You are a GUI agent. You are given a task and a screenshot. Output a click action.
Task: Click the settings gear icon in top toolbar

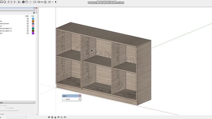tap(23, 2)
